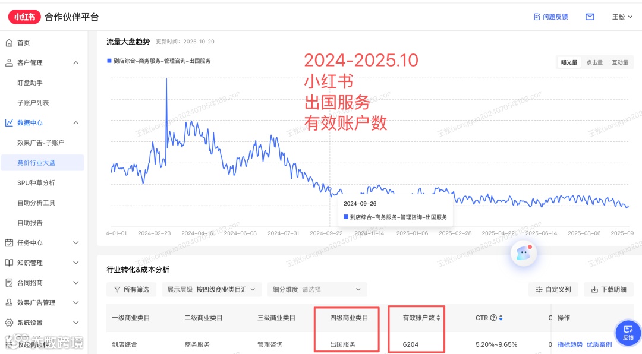642x354 pixels.
Task: Open the 指标趋势 link
Action: click(x=569, y=344)
